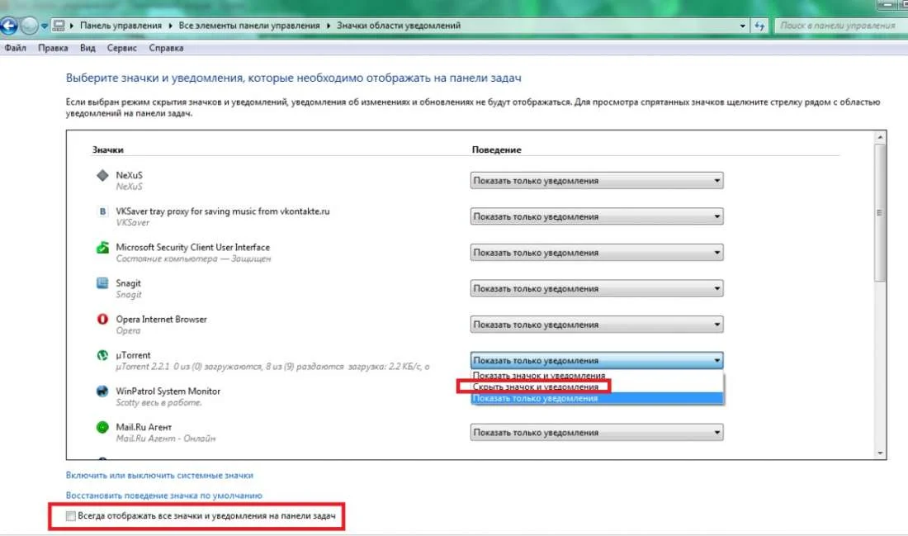Open the Файл menu
Viewport: 908px width, 536px height.
click(15, 48)
